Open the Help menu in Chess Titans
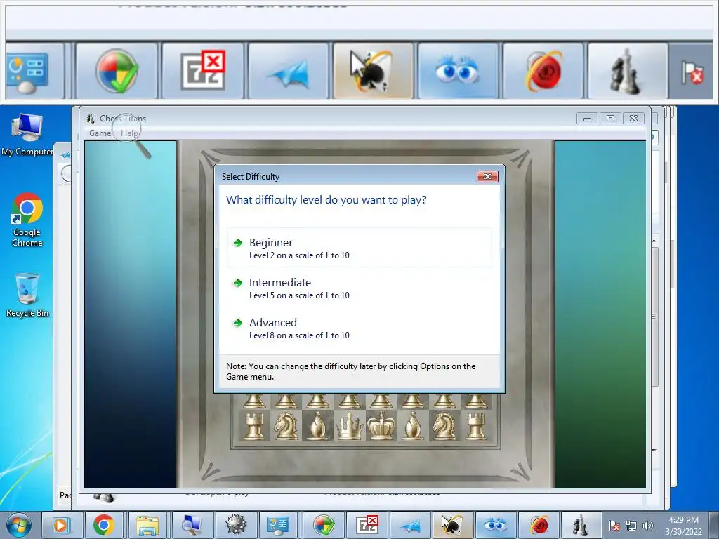Viewport: 719px width, 539px height. tap(129, 133)
